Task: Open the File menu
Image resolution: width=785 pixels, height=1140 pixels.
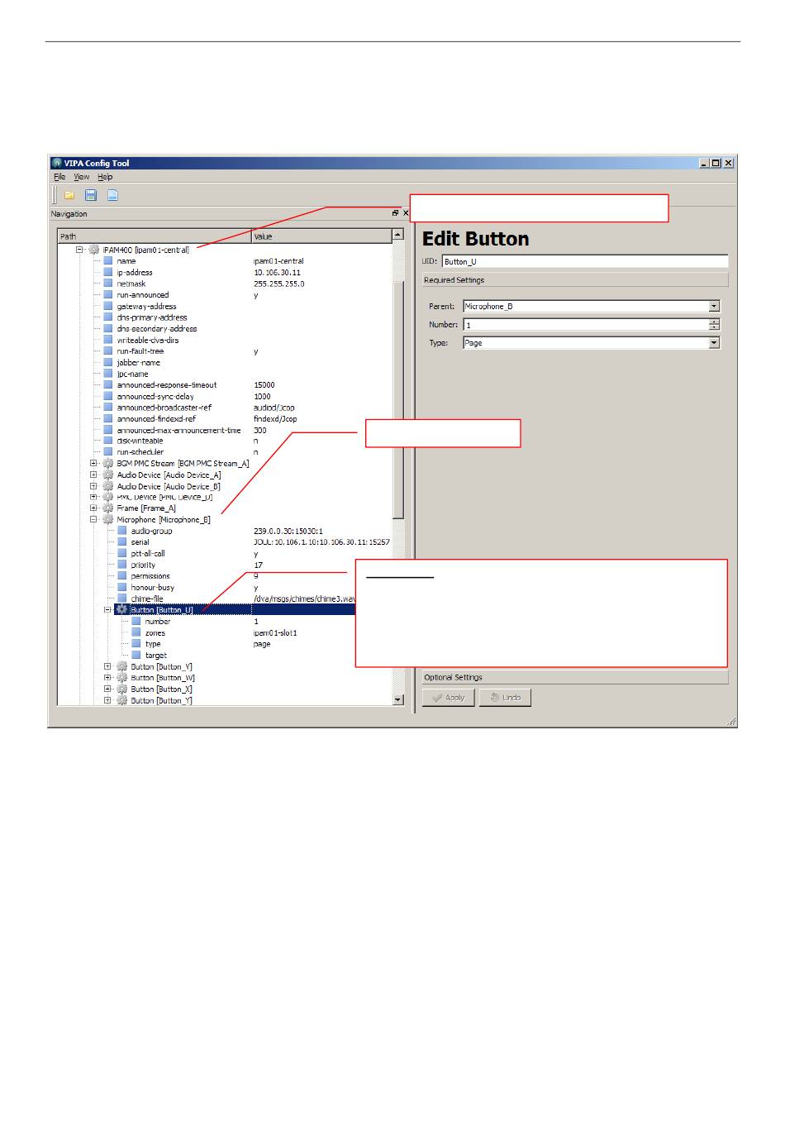Action: pos(59,177)
